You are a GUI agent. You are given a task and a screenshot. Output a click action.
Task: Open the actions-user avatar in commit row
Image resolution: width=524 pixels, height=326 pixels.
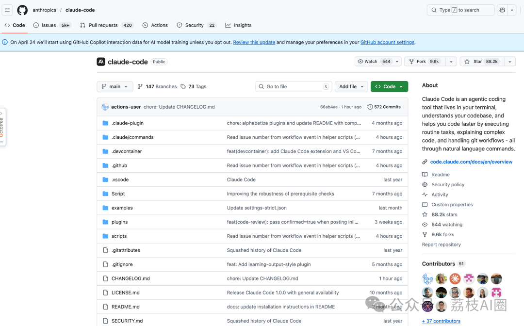(105, 107)
